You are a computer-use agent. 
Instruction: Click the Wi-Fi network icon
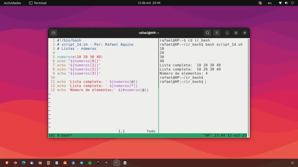[x=280, y=3]
